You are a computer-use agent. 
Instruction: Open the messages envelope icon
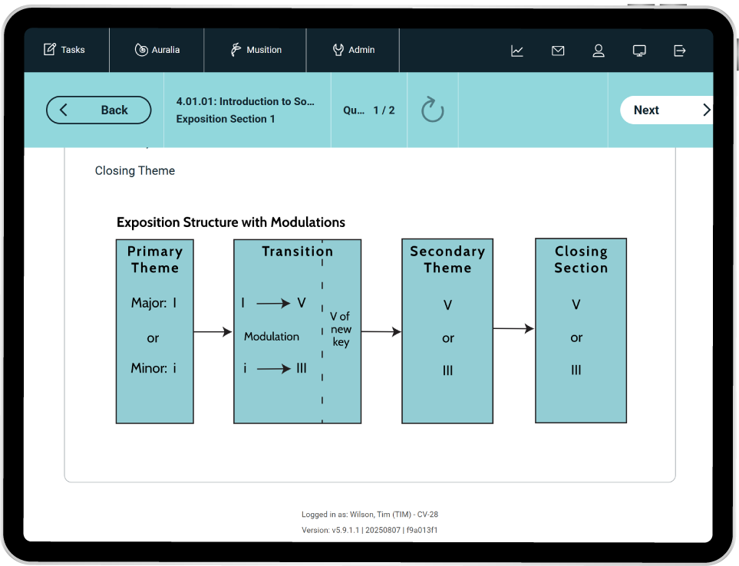[558, 51]
